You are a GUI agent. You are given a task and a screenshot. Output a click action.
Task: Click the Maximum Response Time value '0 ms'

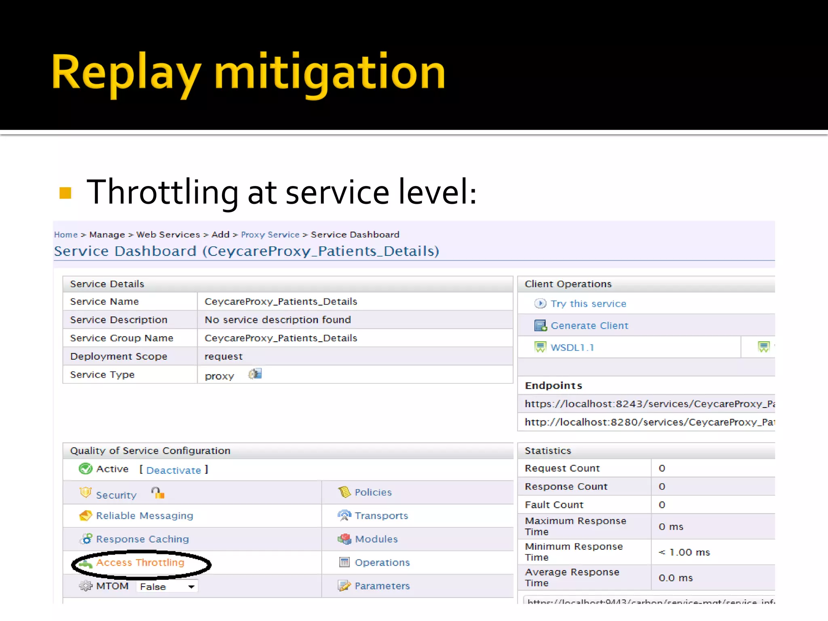(x=671, y=526)
